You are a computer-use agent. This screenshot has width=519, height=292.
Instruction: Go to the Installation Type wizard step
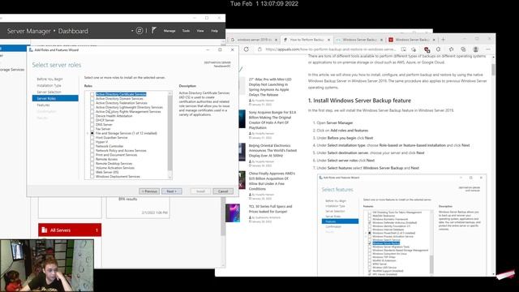(x=49, y=85)
